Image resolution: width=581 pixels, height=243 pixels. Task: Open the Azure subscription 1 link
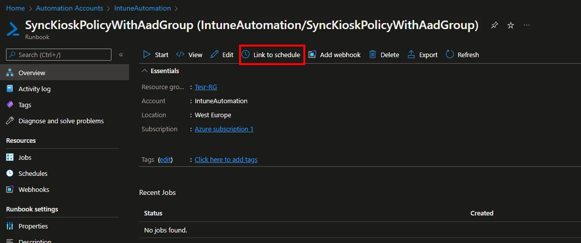224,129
